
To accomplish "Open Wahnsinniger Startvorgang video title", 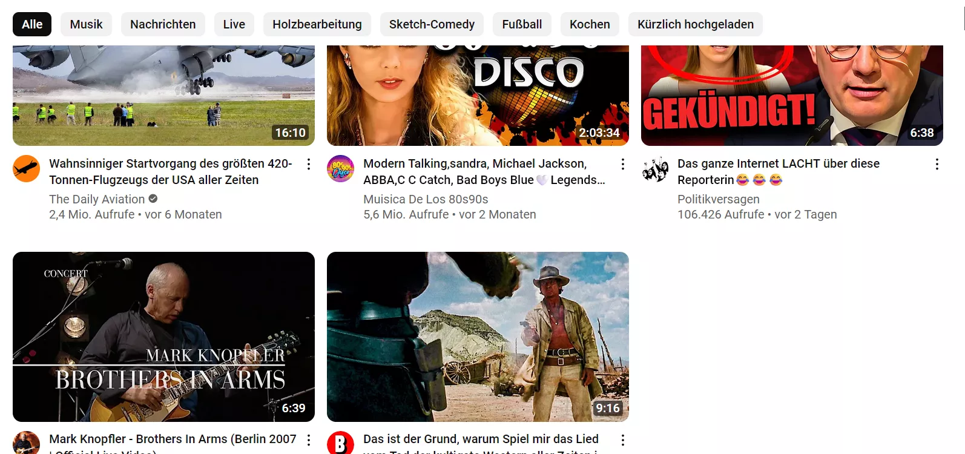I will tap(170, 172).
